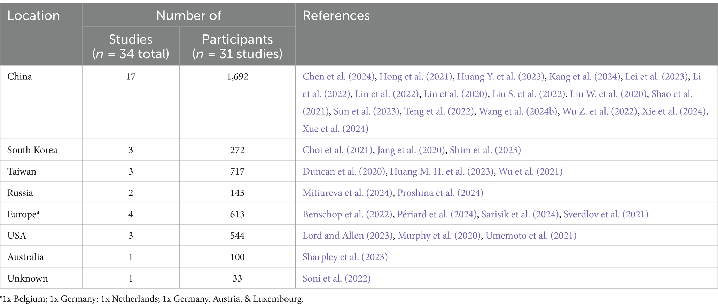
Task: Click the Lin et al. (2022) citation
Action: (387, 94)
